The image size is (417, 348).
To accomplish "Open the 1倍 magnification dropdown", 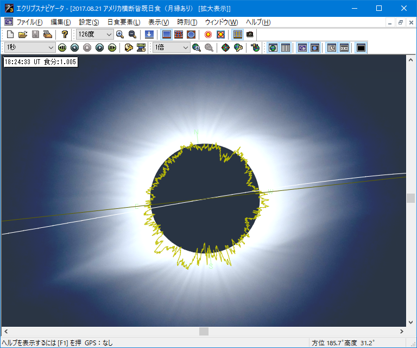I will 186,47.
